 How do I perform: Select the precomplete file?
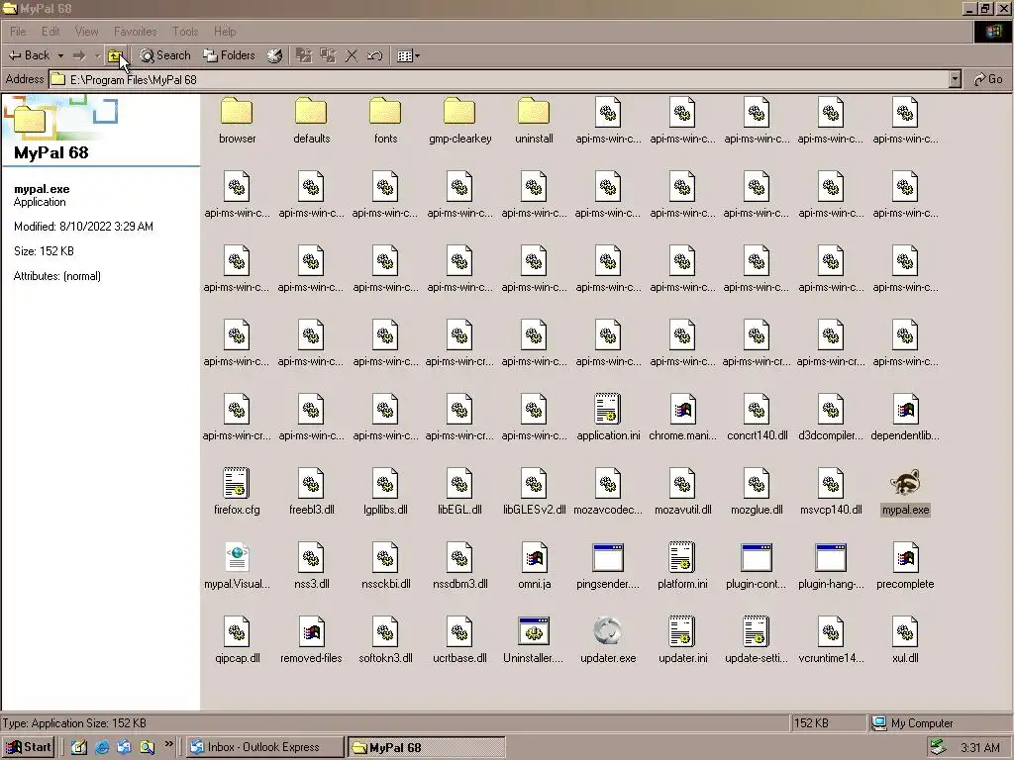pos(905,566)
